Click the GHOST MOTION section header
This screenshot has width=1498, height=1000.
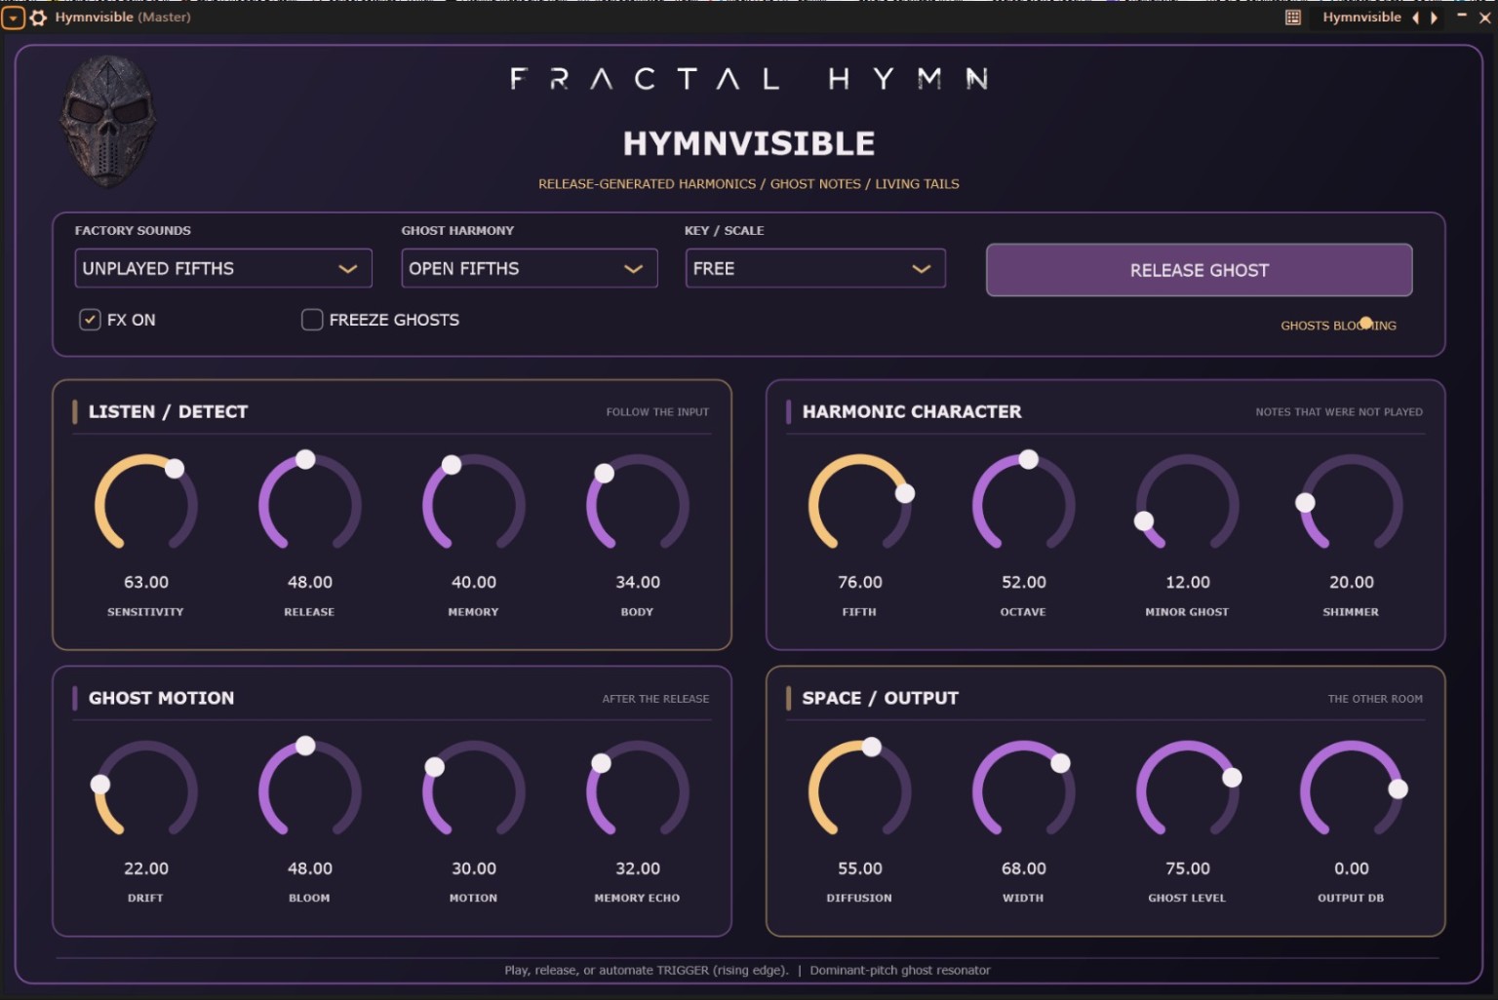click(x=161, y=698)
